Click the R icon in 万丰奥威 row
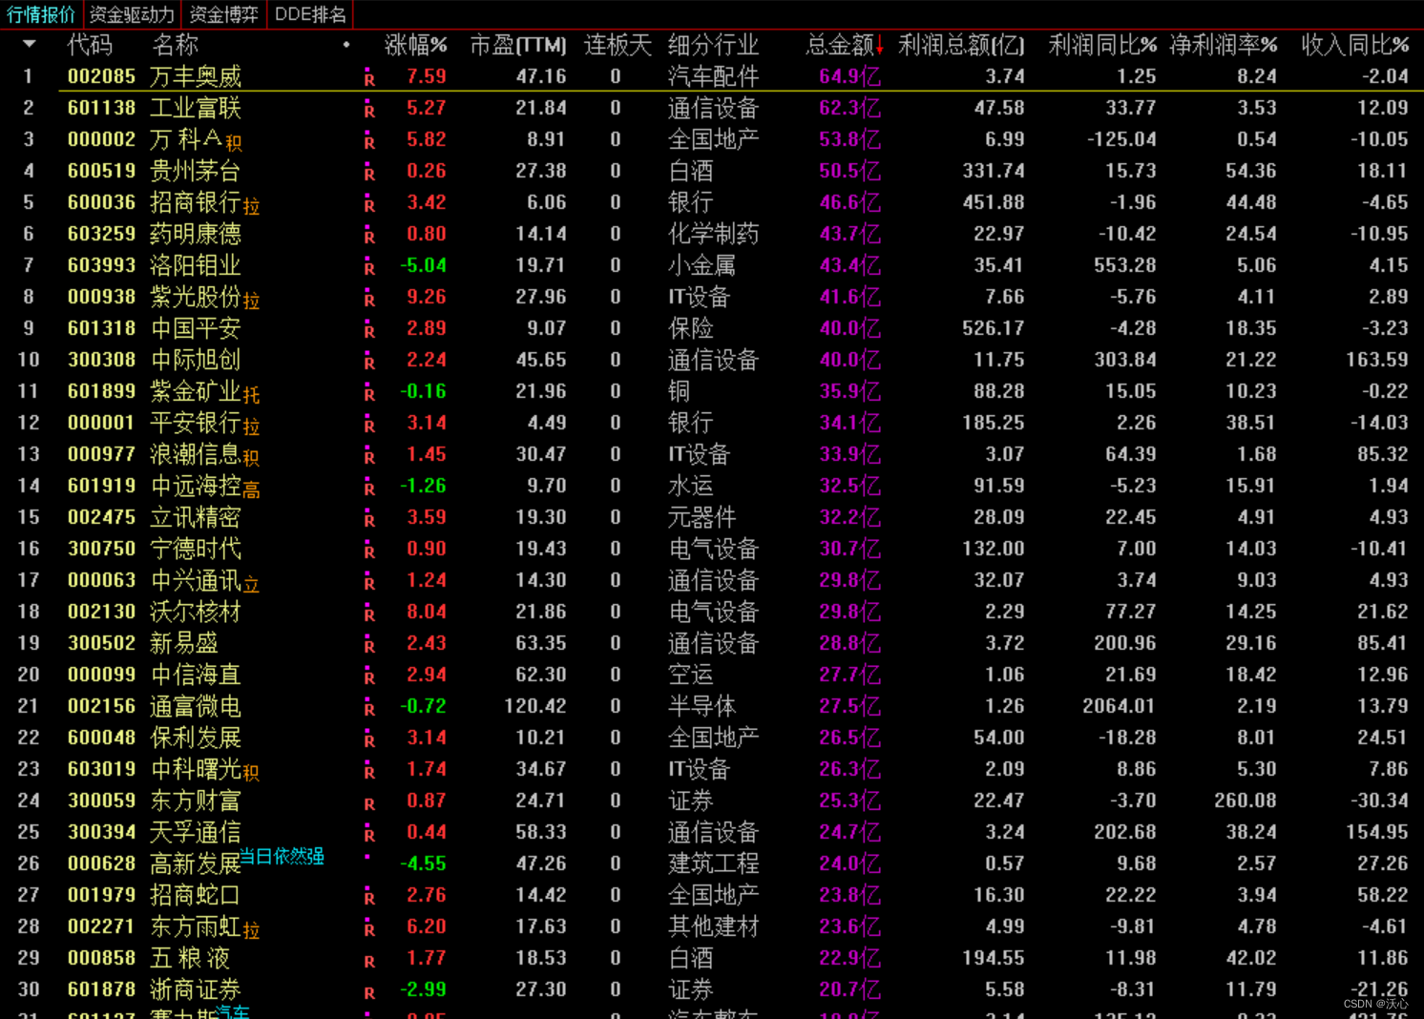1424x1019 pixels. tap(369, 79)
